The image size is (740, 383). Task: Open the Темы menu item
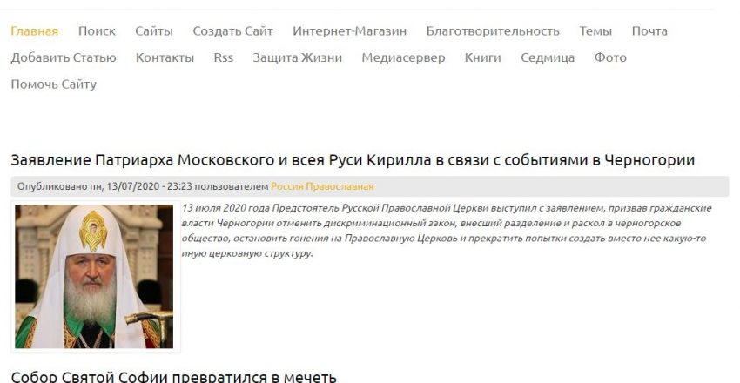(595, 31)
